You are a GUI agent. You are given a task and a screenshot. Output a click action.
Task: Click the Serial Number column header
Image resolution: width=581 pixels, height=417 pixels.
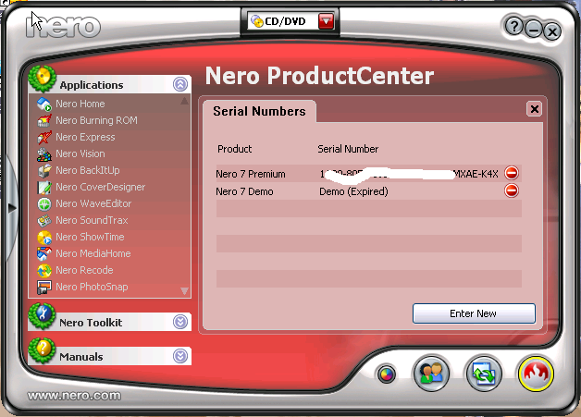pyautogui.click(x=348, y=149)
